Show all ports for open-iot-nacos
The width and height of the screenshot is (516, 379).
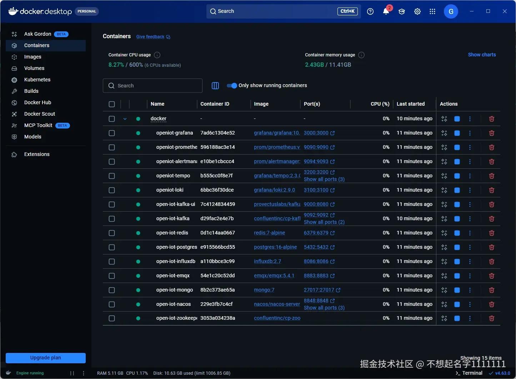click(x=324, y=308)
